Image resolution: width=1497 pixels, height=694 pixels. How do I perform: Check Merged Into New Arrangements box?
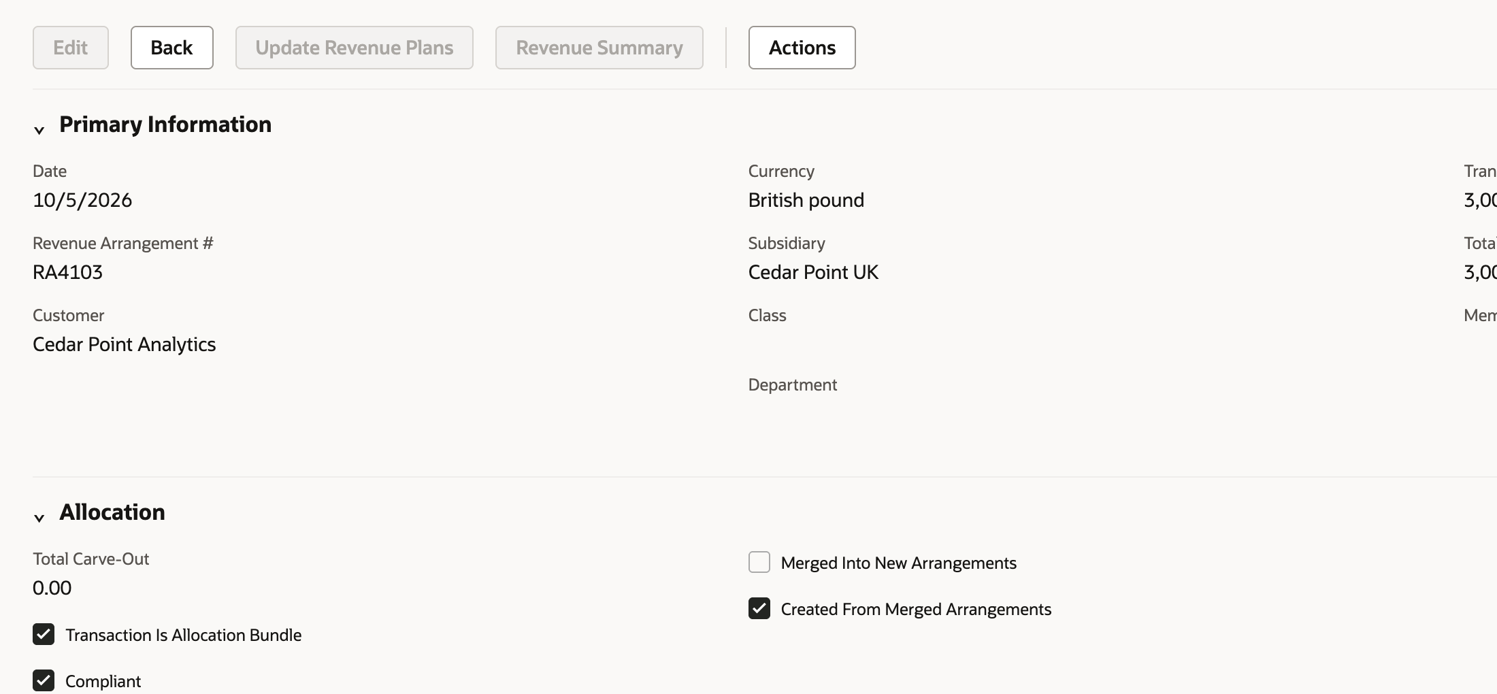pos(759,562)
